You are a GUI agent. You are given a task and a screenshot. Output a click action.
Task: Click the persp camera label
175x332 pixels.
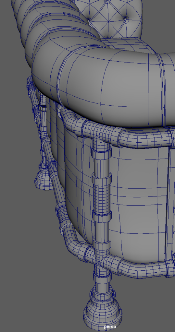[x=110, y=327]
